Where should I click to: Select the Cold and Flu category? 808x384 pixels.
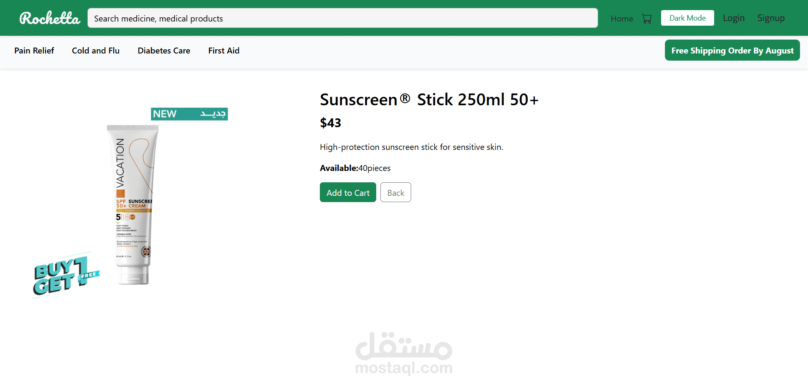(x=96, y=51)
